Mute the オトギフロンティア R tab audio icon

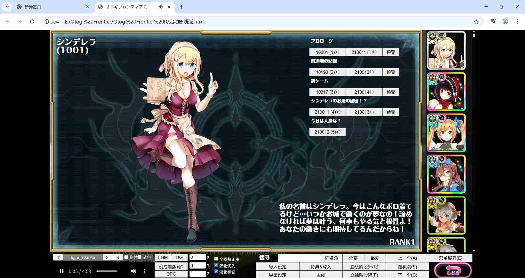tap(161, 7)
